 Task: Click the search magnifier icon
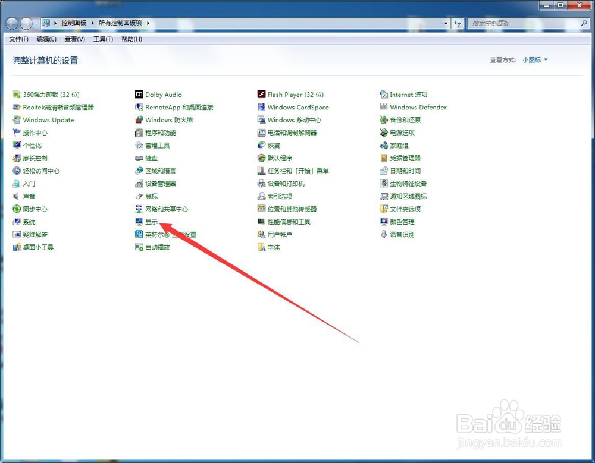pyautogui.click(x=584, y=23)
